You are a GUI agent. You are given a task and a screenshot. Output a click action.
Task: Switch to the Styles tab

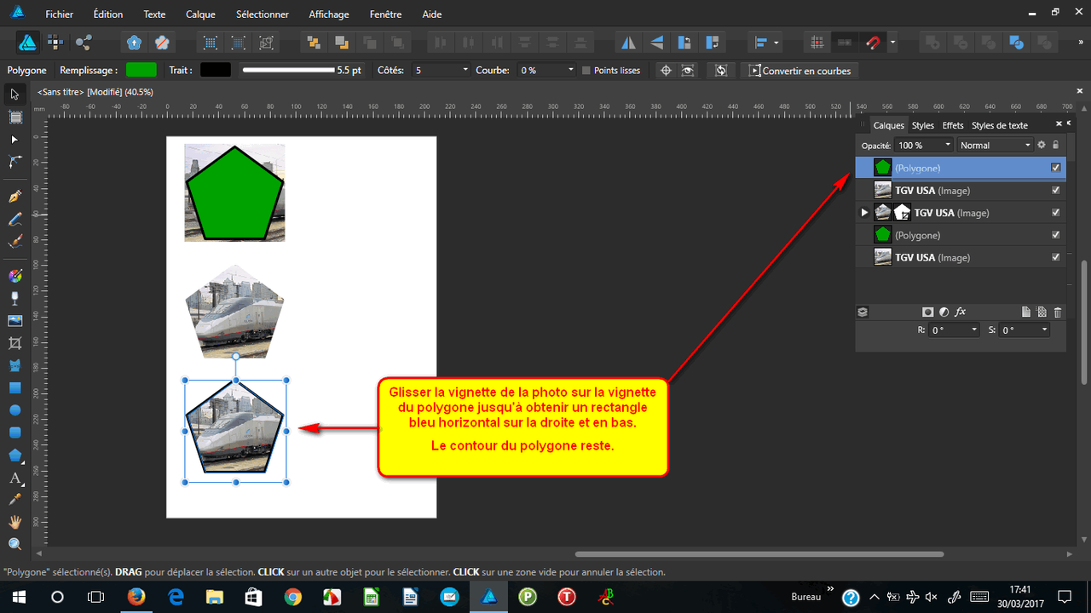click(x=922, y=125)
